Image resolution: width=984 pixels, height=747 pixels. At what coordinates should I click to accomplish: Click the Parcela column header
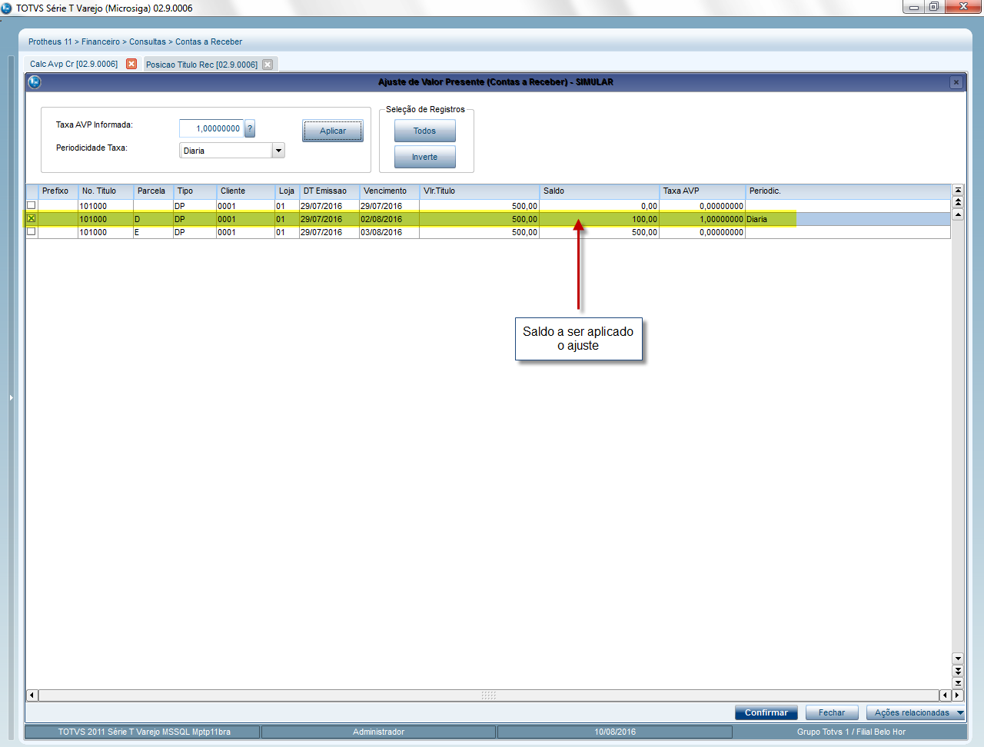point(153,191)
